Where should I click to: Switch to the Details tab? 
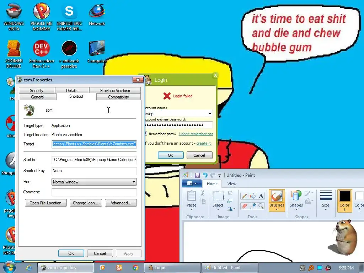[x=72, y=90]
